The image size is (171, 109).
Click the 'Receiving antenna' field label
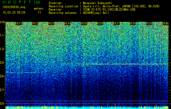[x=63, y=13]
